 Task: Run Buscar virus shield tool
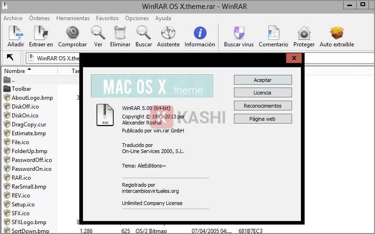pyautogui.click(x=239, y=32)
